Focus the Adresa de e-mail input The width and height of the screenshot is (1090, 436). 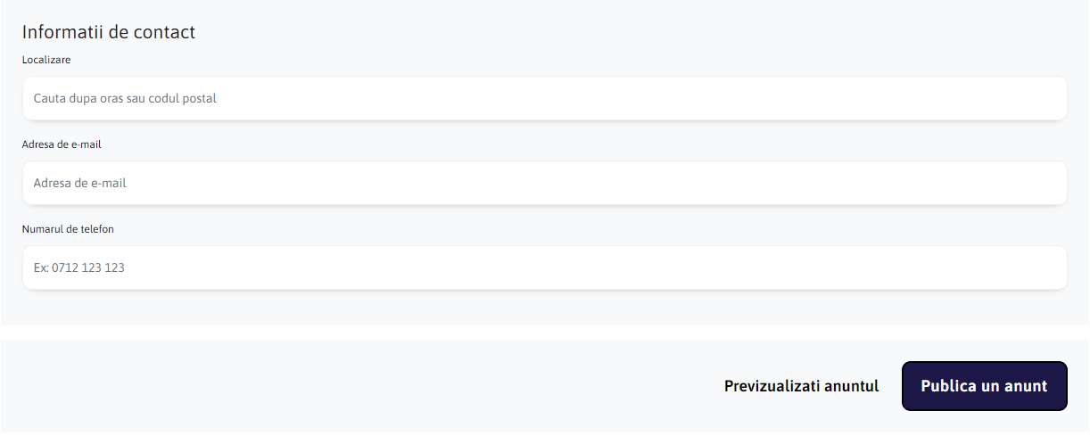(x=544, y=183)
